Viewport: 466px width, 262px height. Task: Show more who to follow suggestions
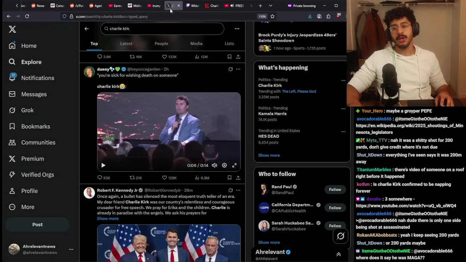[x=269, y=242]
